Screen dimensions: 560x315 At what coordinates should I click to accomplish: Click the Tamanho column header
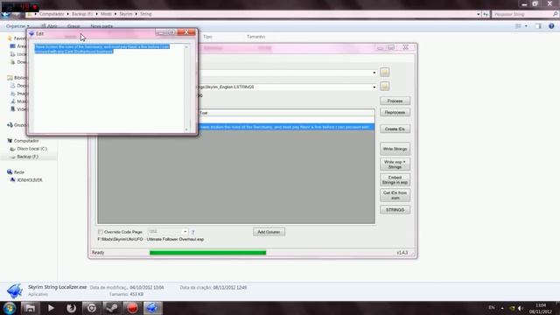click(255, 37)
